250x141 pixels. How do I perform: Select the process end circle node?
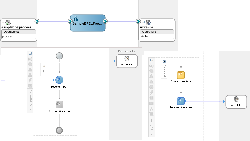click(59, 130)
